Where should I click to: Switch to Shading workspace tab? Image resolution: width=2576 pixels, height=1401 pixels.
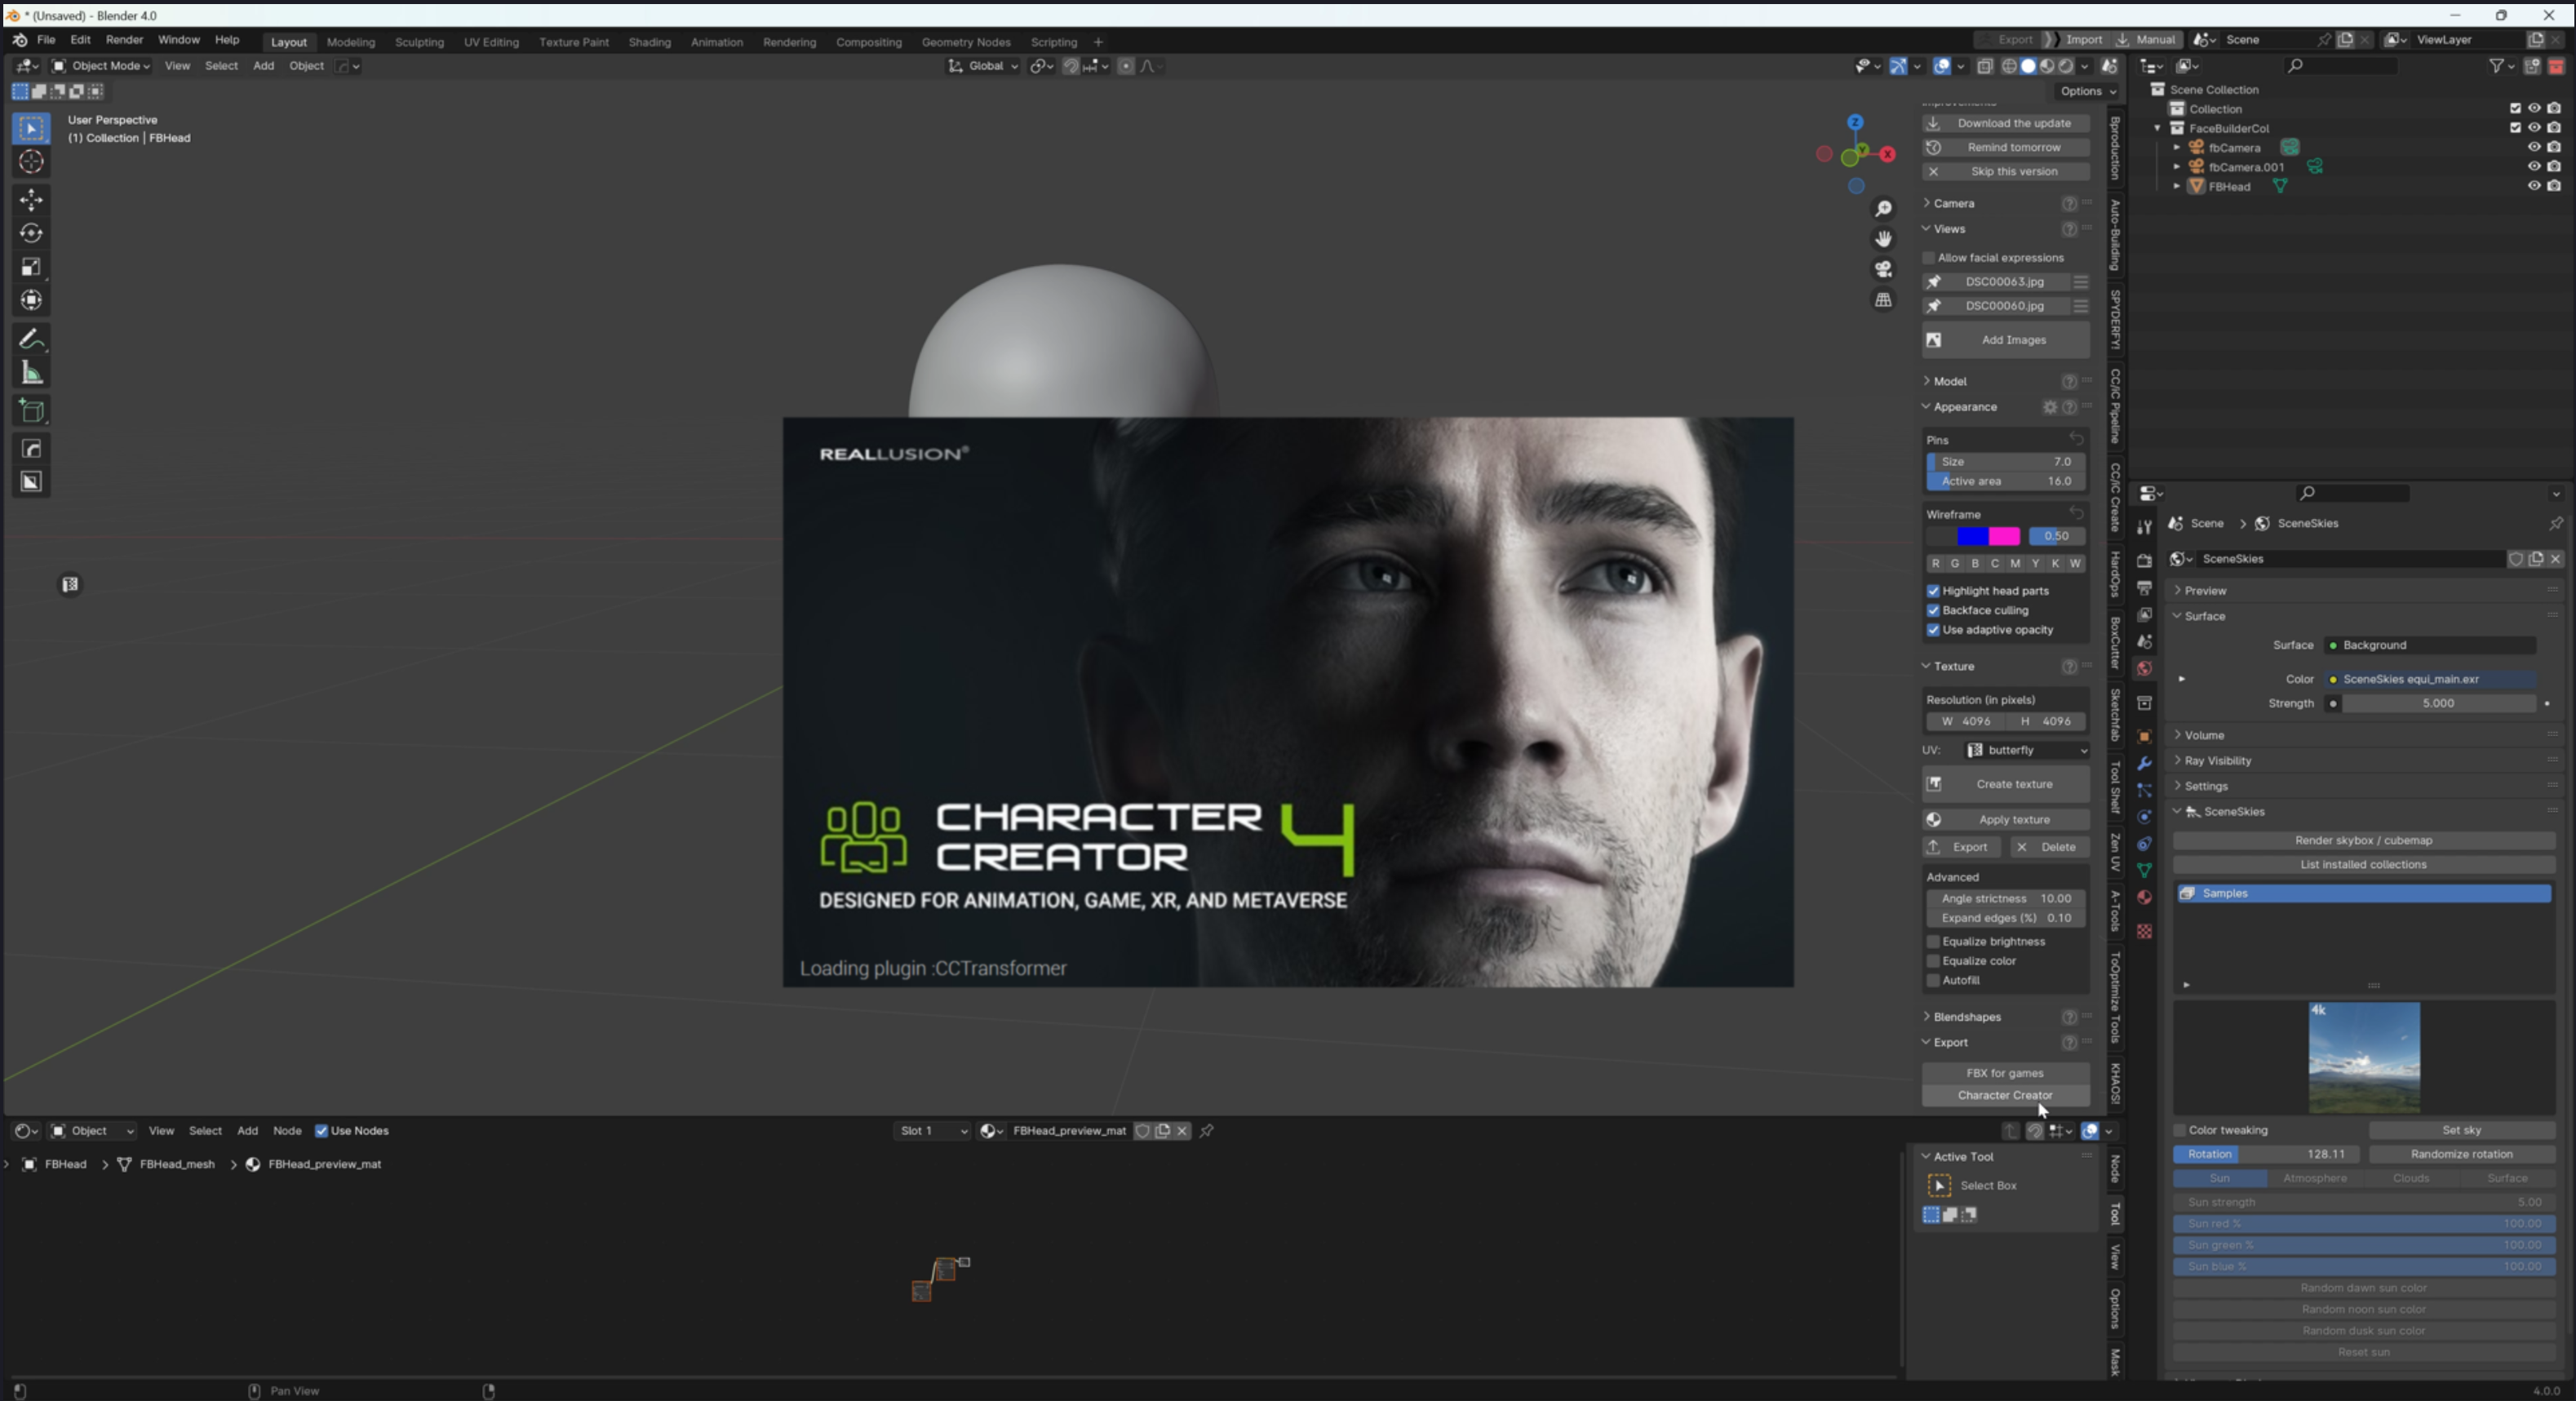[649, 42]
